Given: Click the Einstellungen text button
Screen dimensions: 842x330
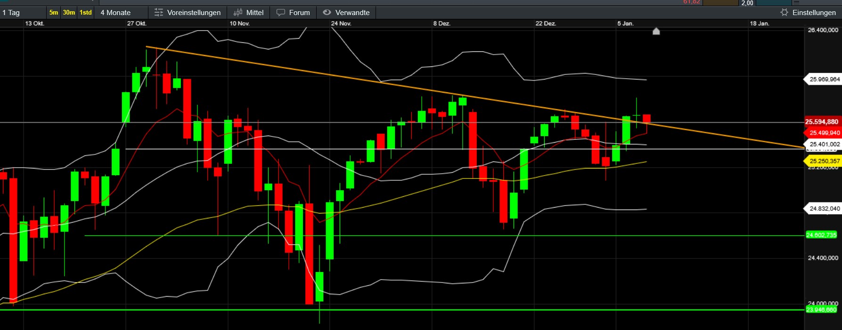Looking at the screenshot, I should [x=814, y=13].
